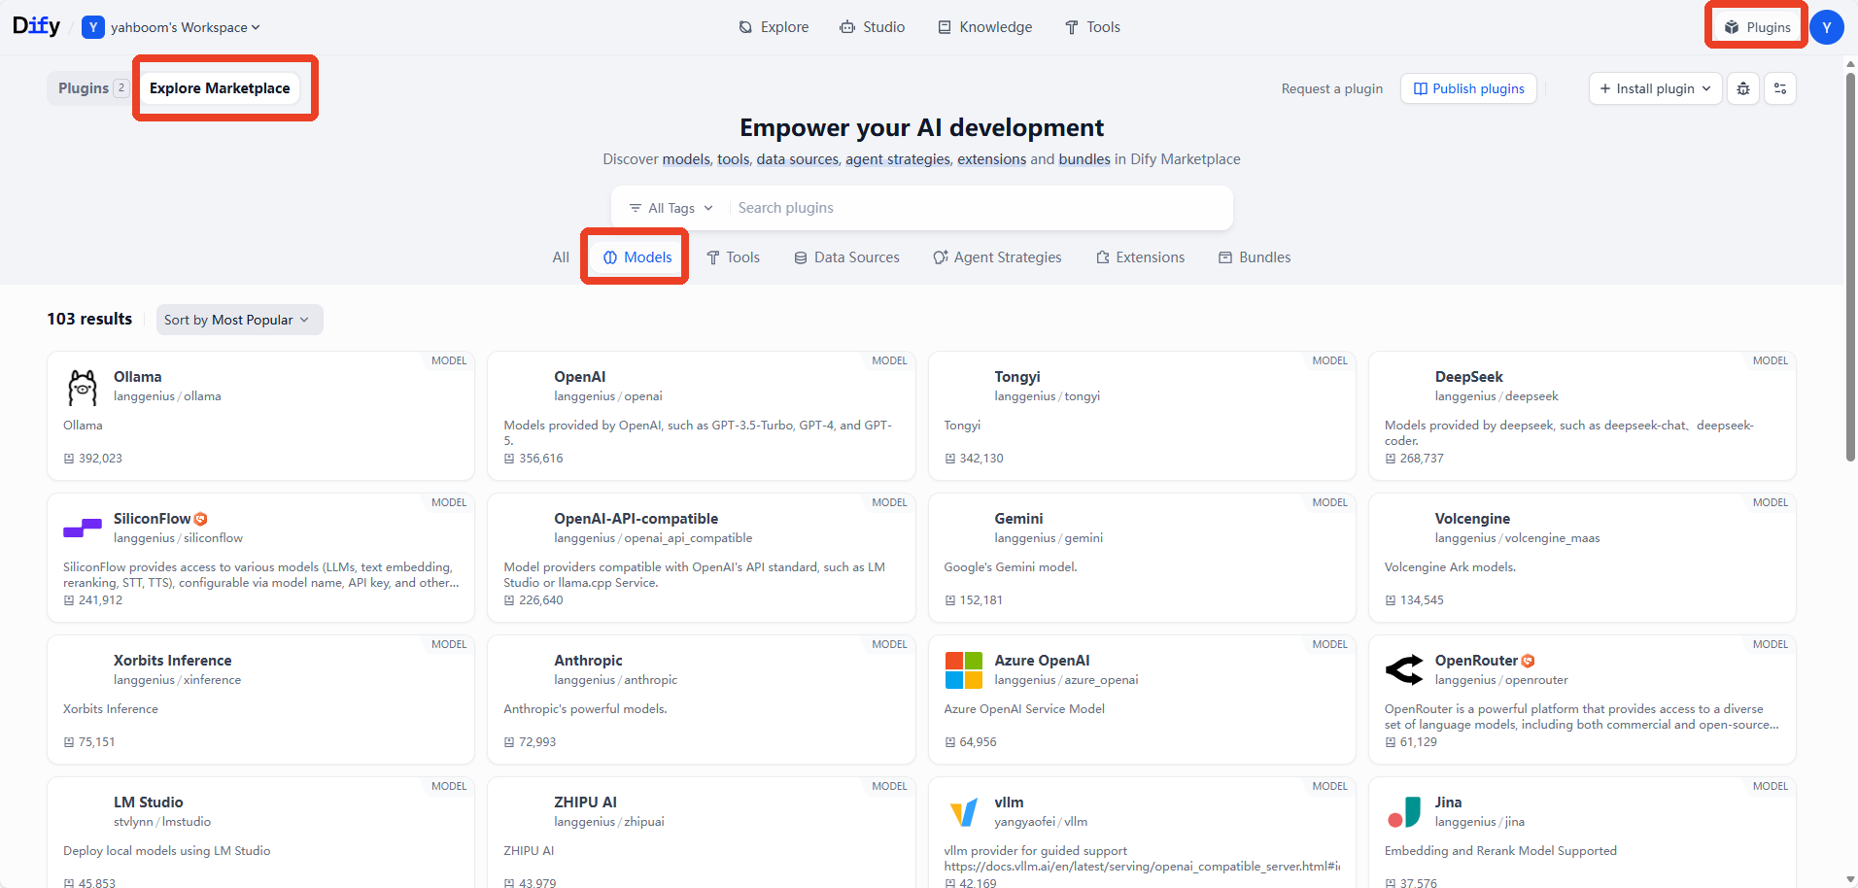1858x888 pixels.
Task: Open the Gemini plugin card title
Action: coord(1018,519)
